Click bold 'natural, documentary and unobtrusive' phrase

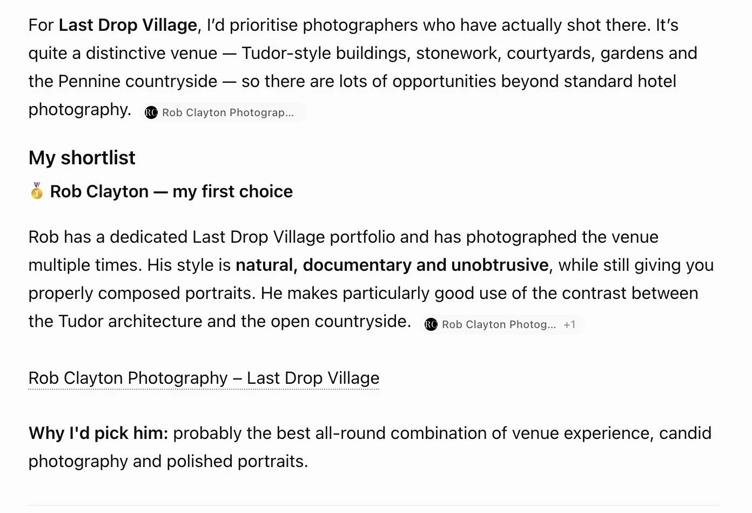392,265
